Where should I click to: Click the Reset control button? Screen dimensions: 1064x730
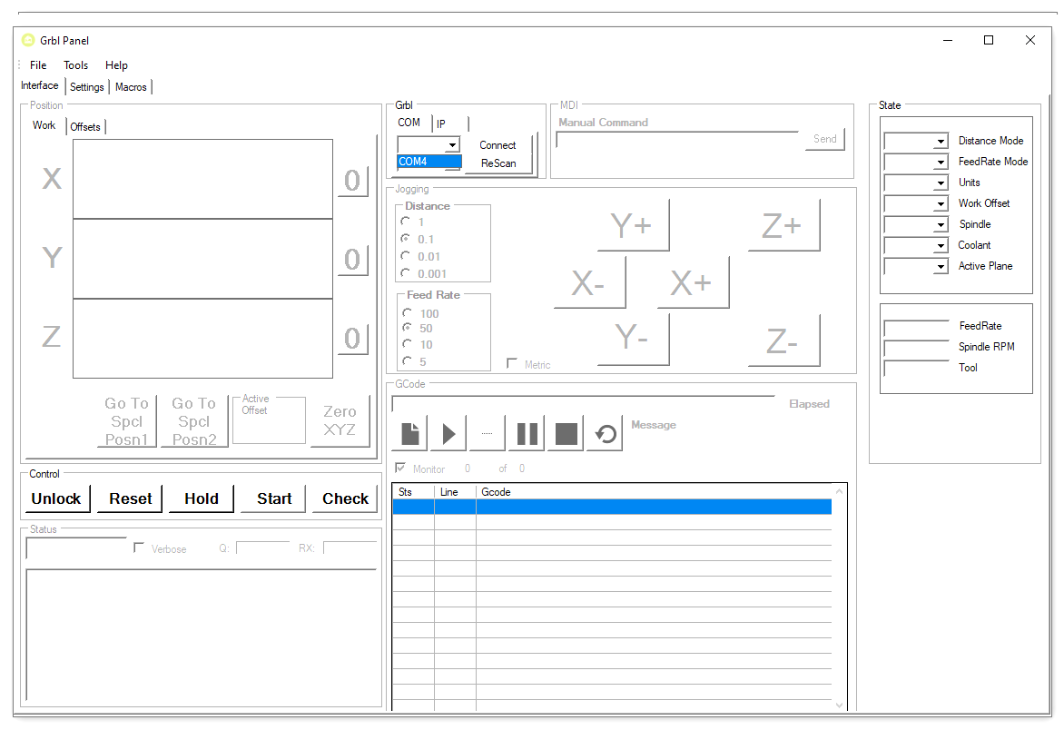pyautogui.click(x=131, y=498)
